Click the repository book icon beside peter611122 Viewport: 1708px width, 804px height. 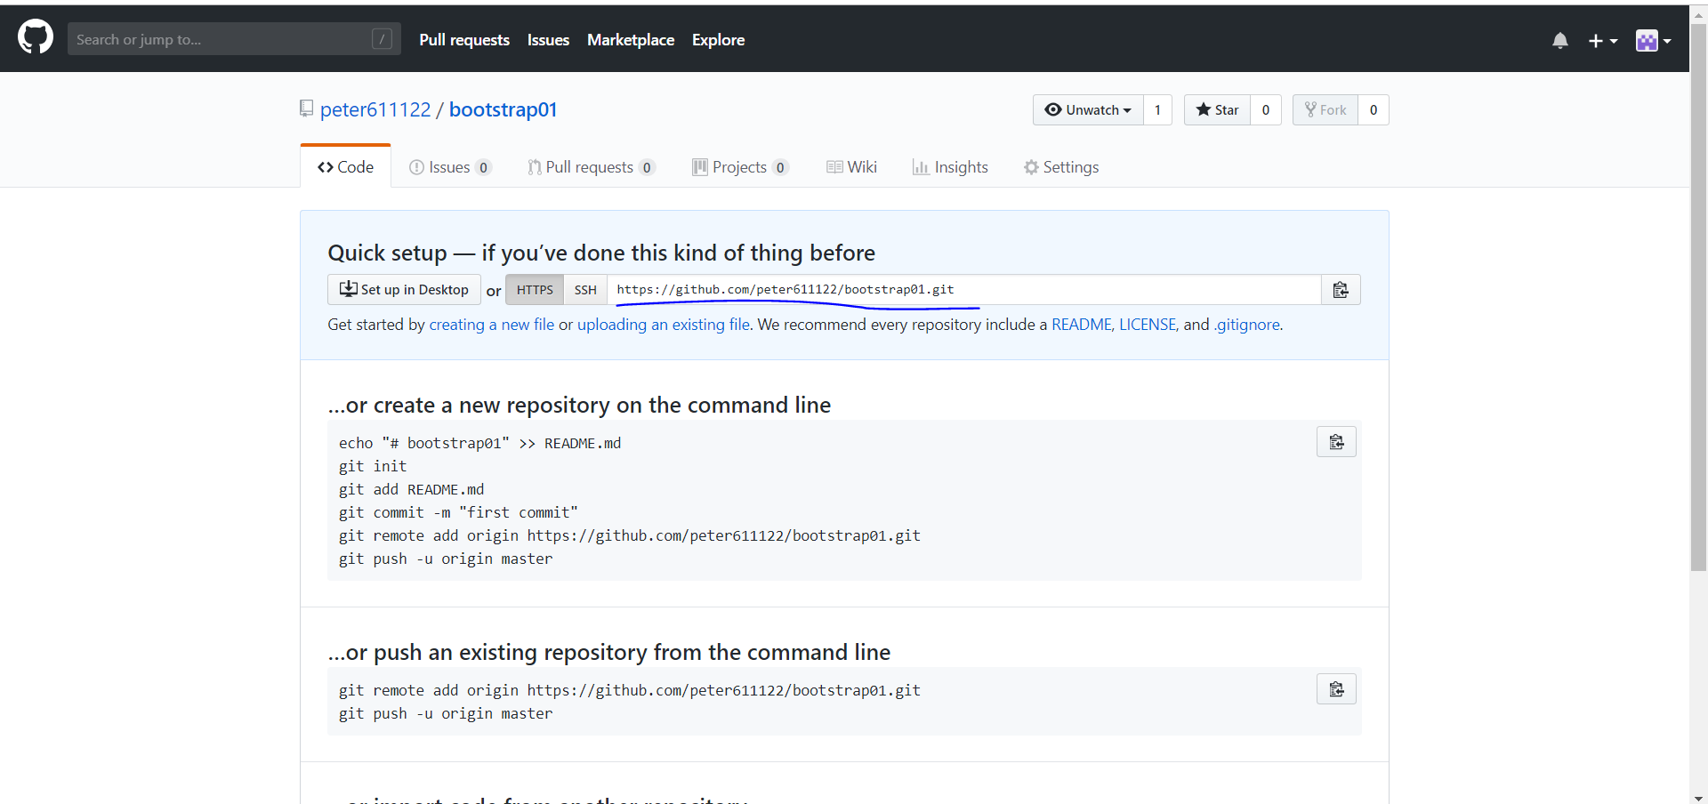coord(307,109)
